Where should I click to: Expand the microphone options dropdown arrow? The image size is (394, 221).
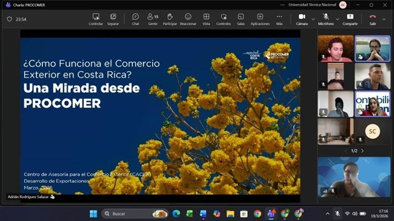coord(337,19)
